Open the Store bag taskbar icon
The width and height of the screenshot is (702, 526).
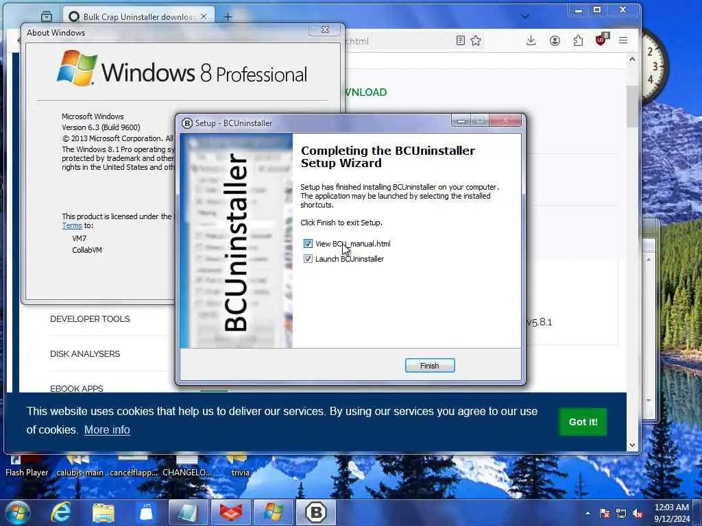click(x=146, y=512)
